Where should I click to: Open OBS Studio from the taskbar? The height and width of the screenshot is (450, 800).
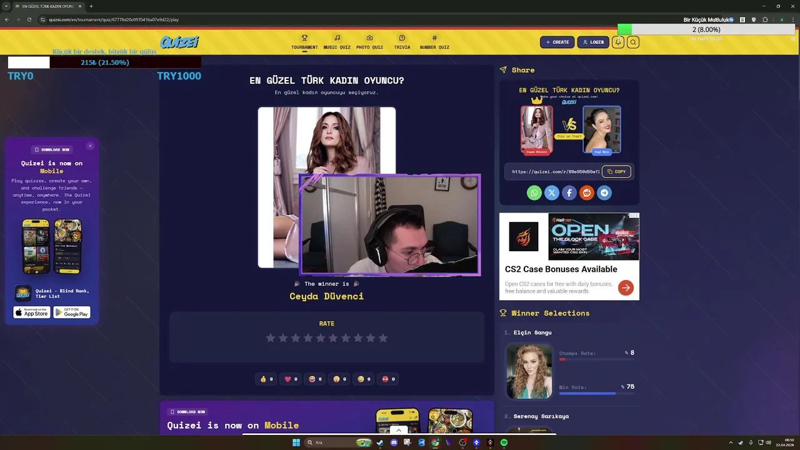pyautogui.click(x=462, y=442)
